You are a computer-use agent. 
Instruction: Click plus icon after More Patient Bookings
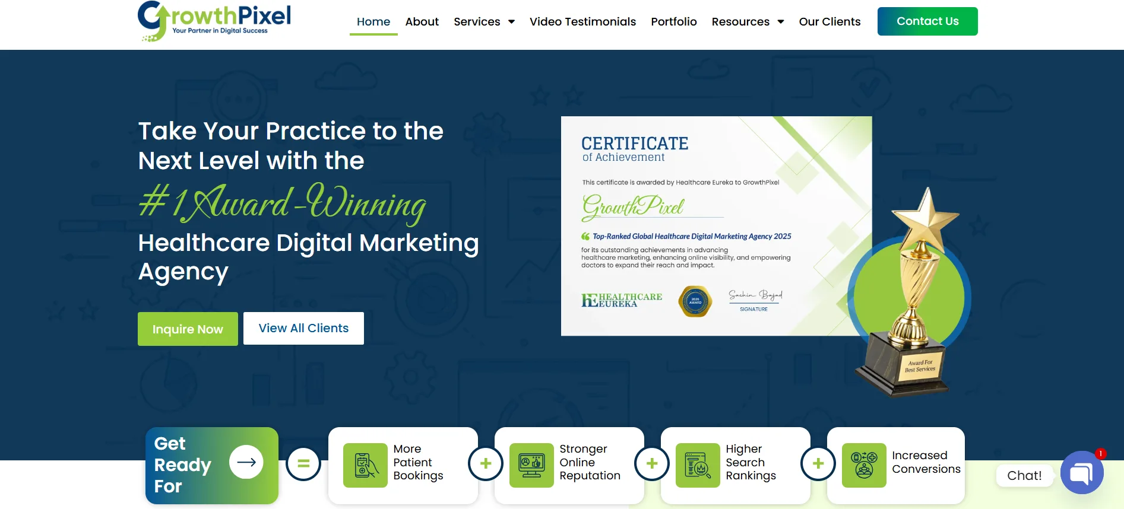486,463
